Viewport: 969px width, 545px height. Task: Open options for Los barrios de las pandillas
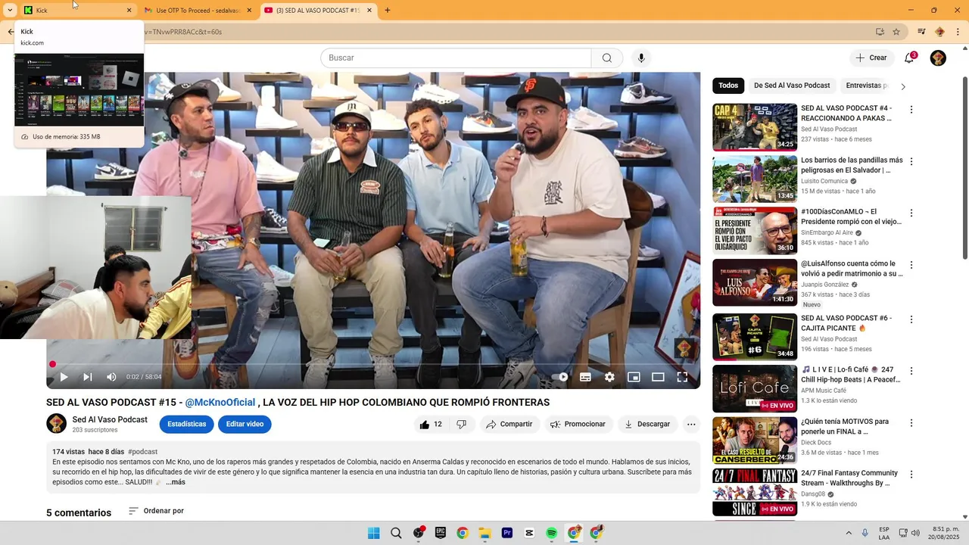pyautogui.click(x=911, y=161)
